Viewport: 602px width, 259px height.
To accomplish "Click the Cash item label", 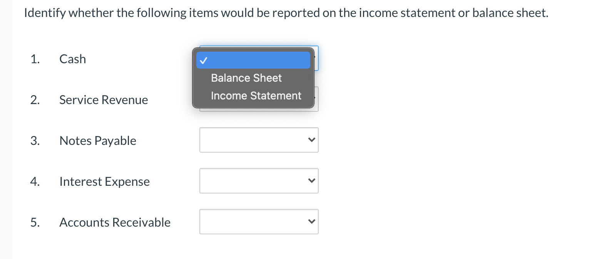I will [x=72, y=59].
